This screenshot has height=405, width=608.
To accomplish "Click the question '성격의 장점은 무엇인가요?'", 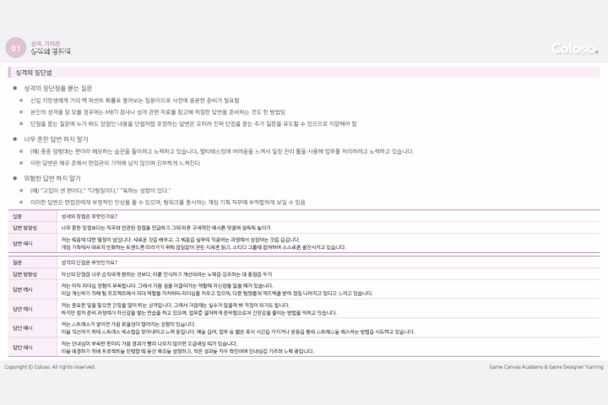I will pos(90,216).
